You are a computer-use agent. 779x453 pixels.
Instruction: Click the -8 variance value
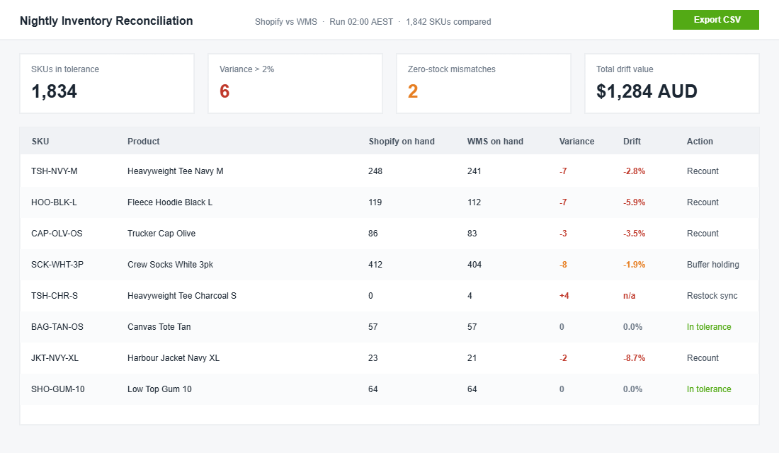click(563, 265)
